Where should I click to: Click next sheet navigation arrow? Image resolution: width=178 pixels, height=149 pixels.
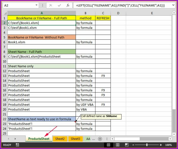[15, 139]
